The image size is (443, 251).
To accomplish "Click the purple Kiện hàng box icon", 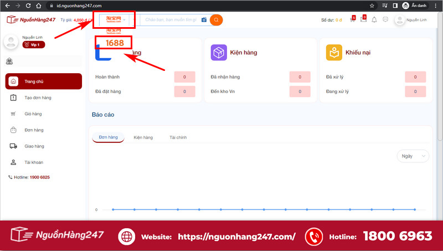I will click(x=219, y=53).
